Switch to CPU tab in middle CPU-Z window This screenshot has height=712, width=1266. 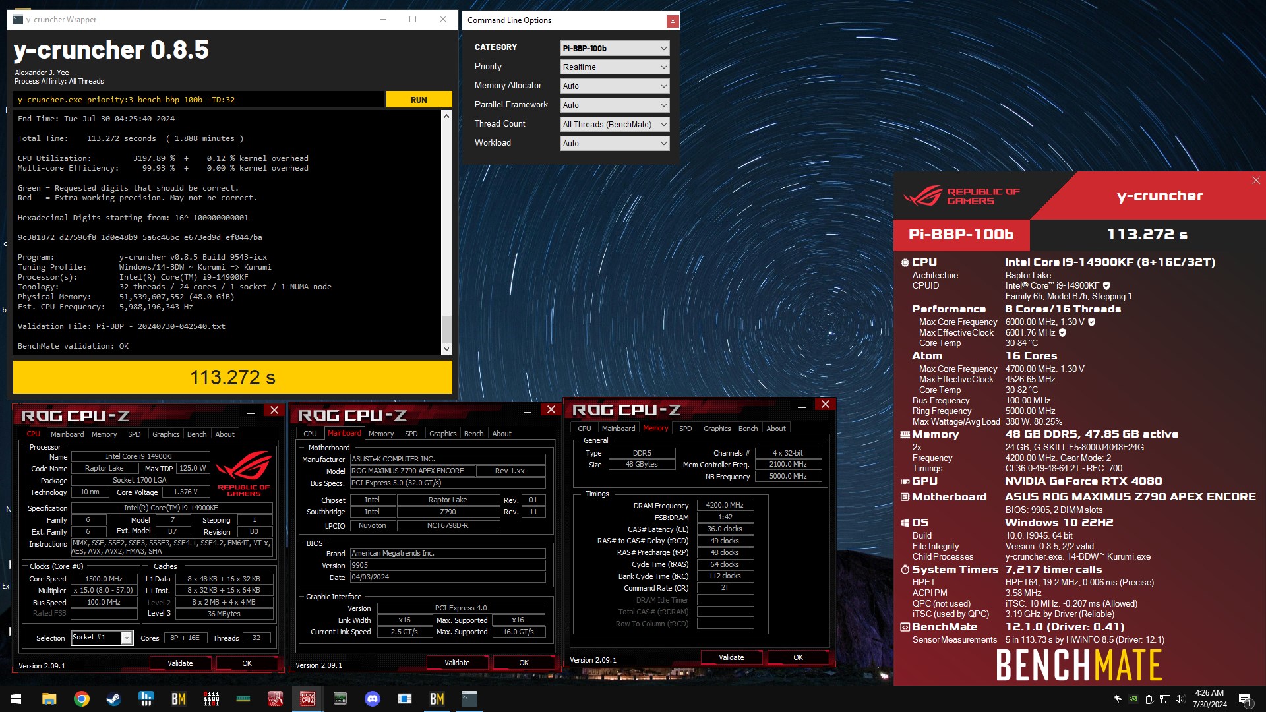(310, 434)
